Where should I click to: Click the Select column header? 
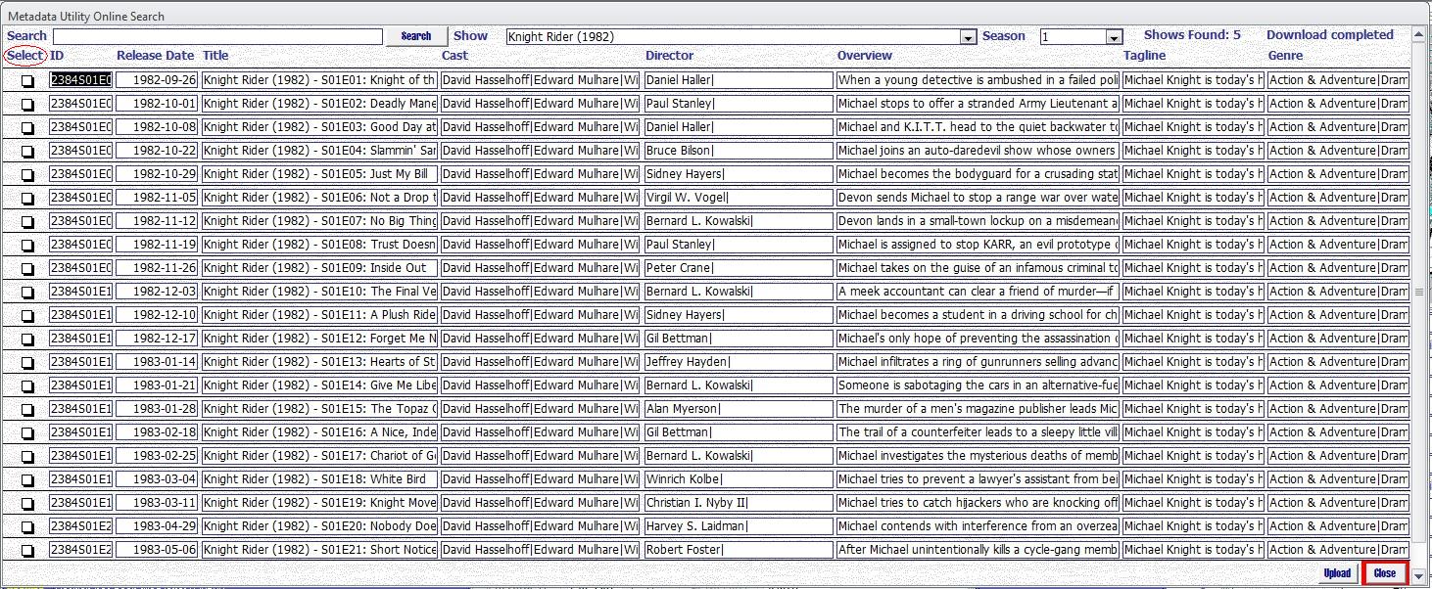(24, 56)
